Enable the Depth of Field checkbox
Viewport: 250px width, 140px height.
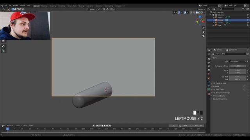(x=214, y=83)
